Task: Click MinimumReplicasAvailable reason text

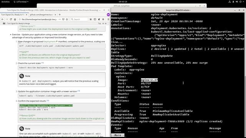Action: (173, 111)
